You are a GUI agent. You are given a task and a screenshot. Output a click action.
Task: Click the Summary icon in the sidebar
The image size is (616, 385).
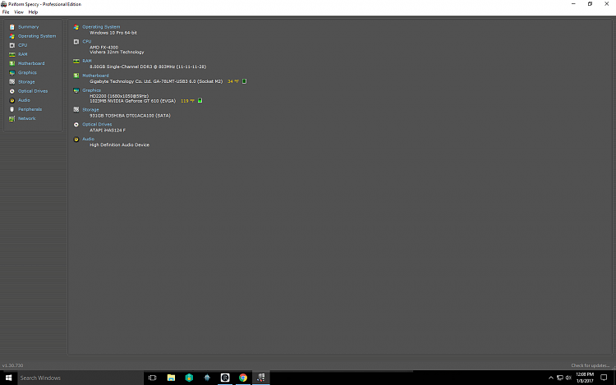[x=11, y=27]
